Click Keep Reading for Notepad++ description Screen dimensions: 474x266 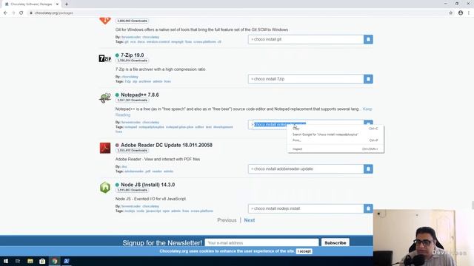(x=367, y=109)
